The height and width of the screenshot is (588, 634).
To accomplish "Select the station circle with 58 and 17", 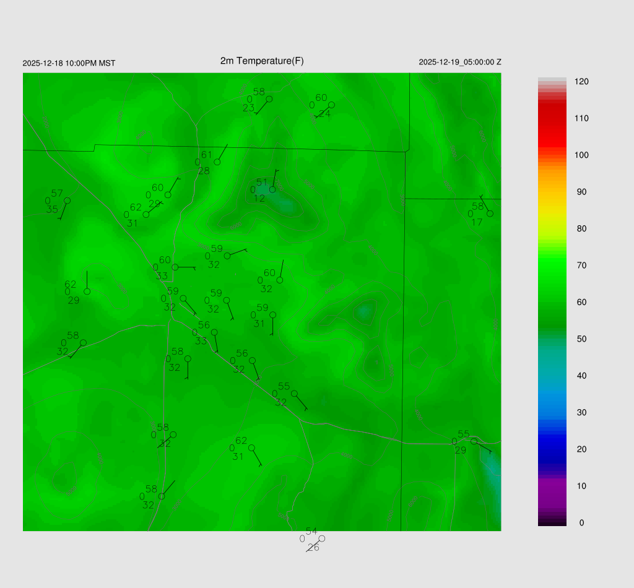I will click(490, 214).
